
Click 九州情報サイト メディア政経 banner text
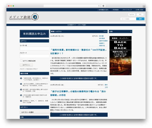(x=77, y=25)
